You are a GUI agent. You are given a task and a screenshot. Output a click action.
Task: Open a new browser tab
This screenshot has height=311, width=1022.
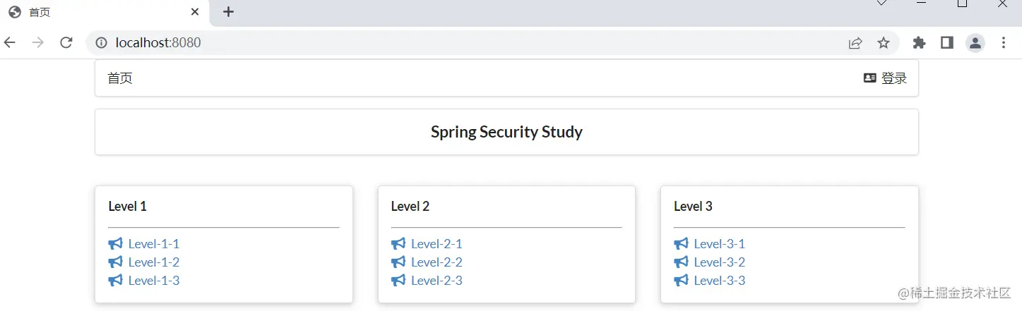[228, 12]
